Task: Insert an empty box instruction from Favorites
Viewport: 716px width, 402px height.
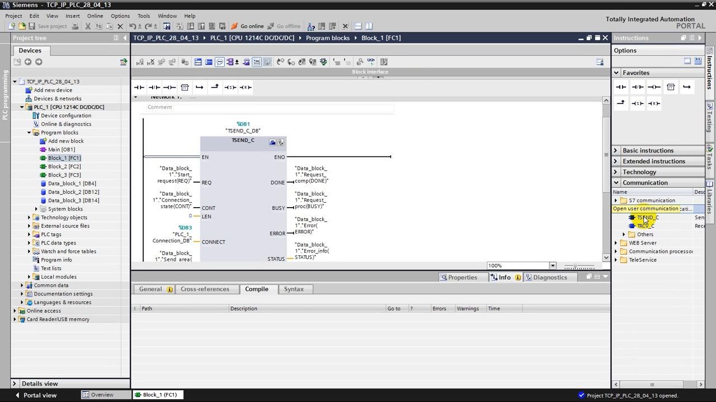Action: (x=670, y=87)
